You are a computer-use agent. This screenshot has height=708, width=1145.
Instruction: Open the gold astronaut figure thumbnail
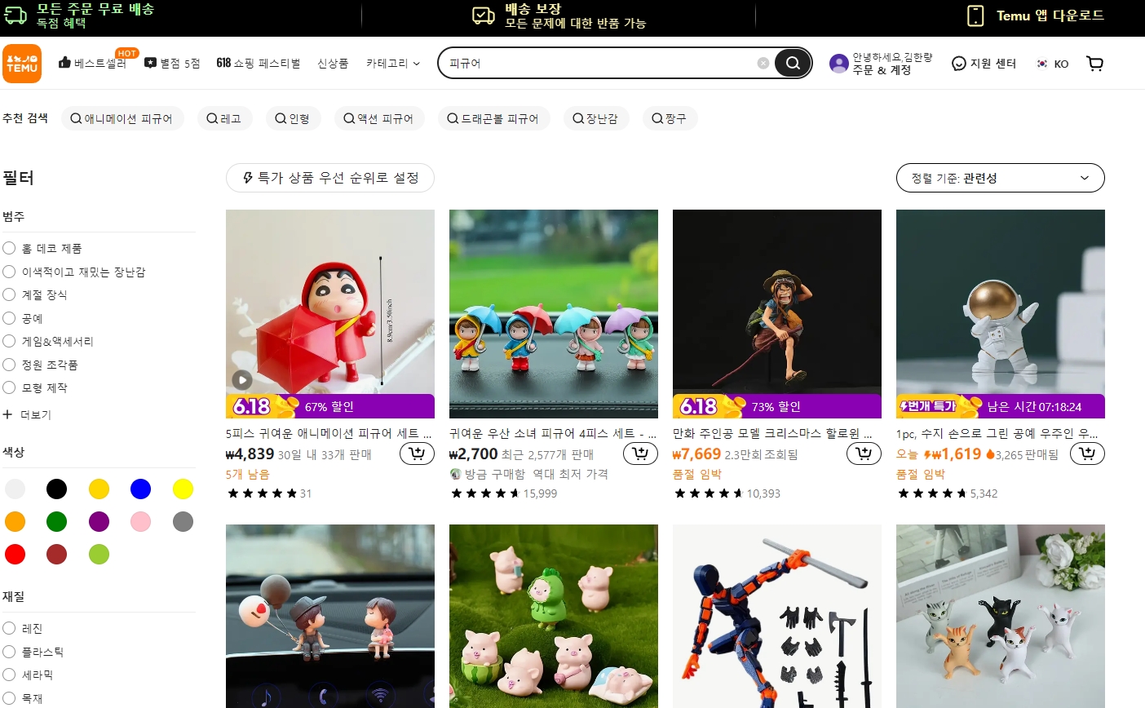coord(1001,314)
